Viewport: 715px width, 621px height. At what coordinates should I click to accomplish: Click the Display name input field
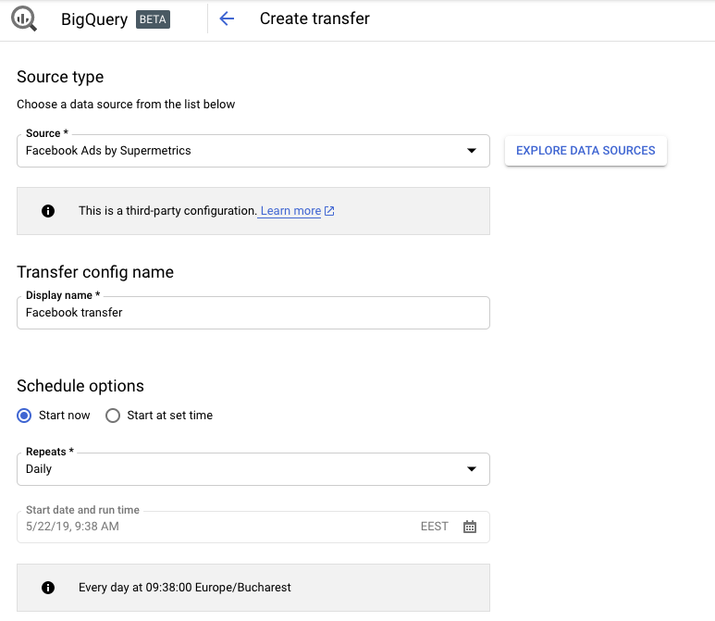pyautogui.click(x=253, y=313)
